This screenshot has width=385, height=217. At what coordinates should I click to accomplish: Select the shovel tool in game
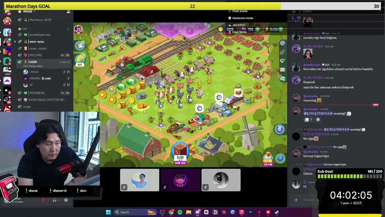tap(282, 52)
